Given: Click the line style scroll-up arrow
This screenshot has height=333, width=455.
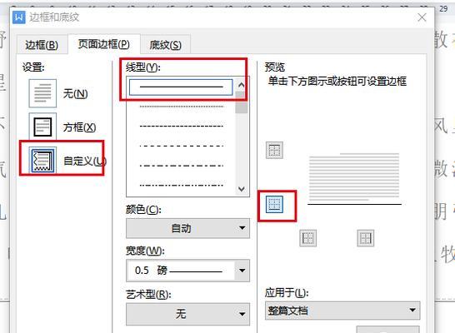Looking at the screenshot, I should [242, 85].
